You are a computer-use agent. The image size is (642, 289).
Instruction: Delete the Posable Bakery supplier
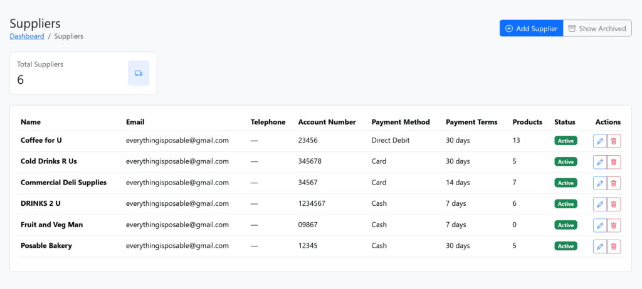[614, 246]
